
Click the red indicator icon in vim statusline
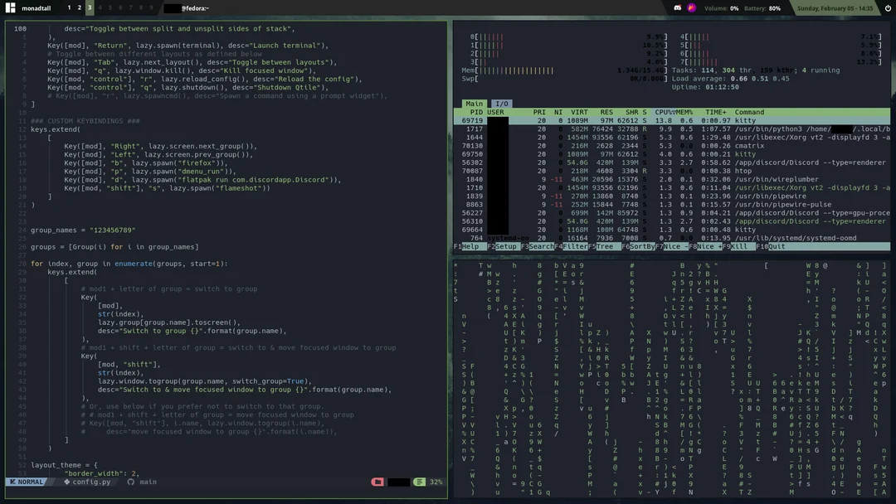tap(377, 482)
